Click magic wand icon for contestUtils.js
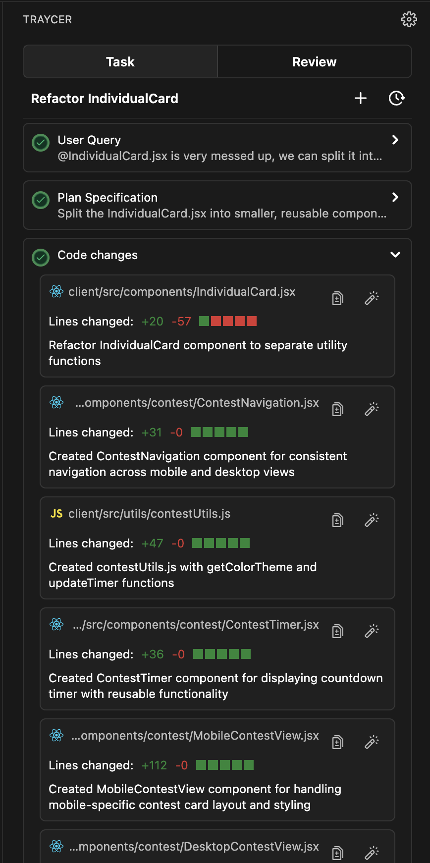The width and height of the screenshot is (430, 863). (372, 520)
